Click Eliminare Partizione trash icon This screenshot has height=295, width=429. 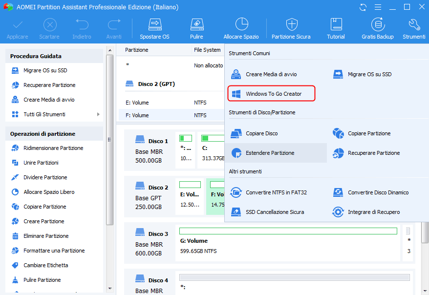[15, 236]
